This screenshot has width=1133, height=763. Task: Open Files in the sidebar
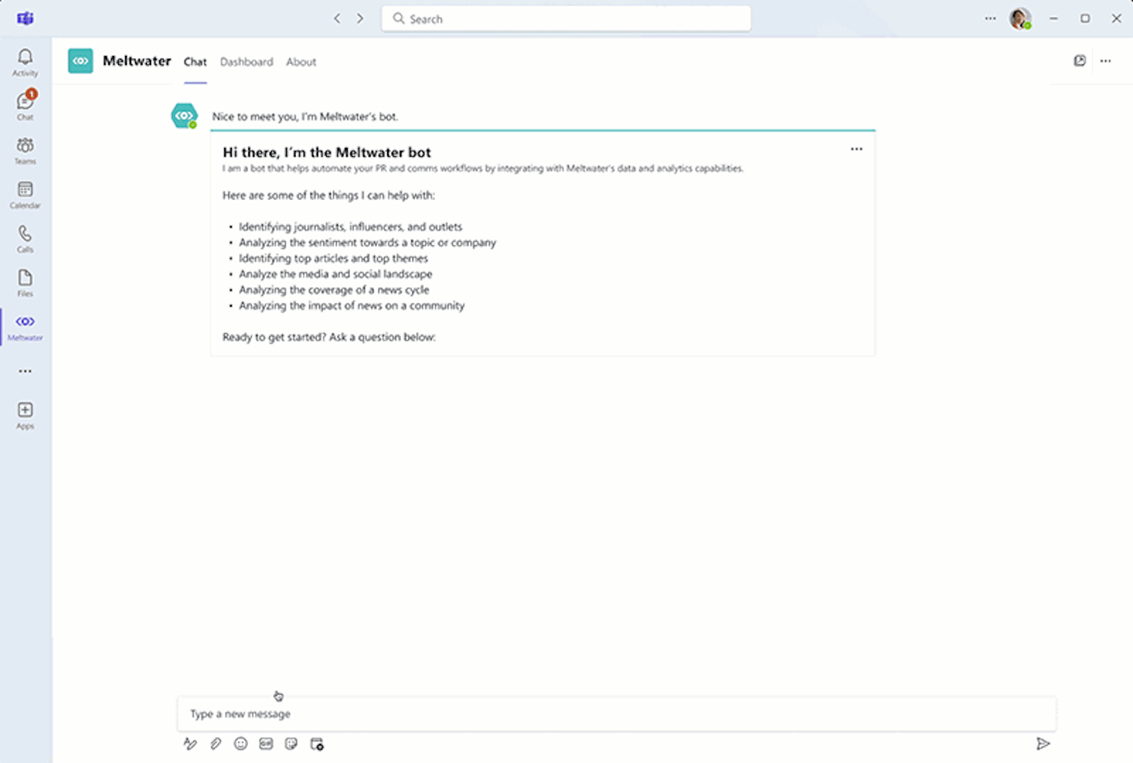(25, 282)
